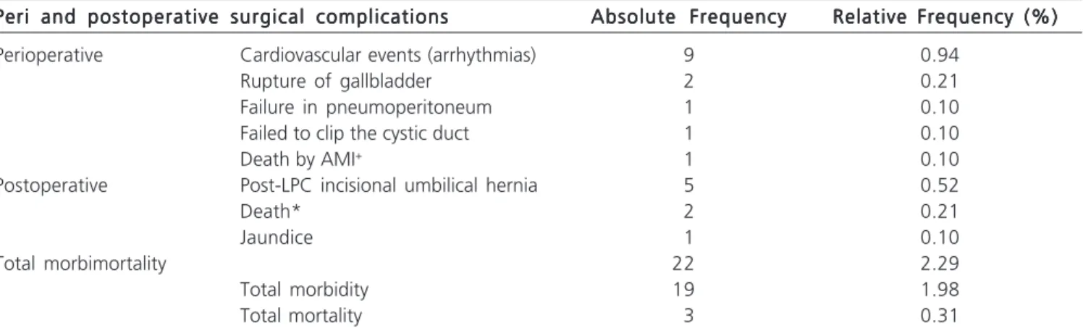Click the total absolute frequency value 22
The height and width of the screenshot is (333, 1083).
(x=687, y=264)
